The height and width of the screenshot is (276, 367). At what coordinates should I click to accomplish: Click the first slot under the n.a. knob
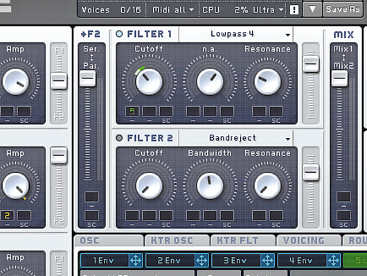pyautogui.click(x=193, y=111)
